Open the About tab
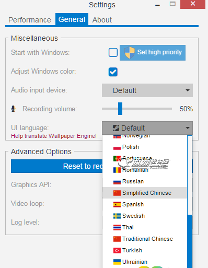Viewport: 208px width, 268px height. pos(102,20)
